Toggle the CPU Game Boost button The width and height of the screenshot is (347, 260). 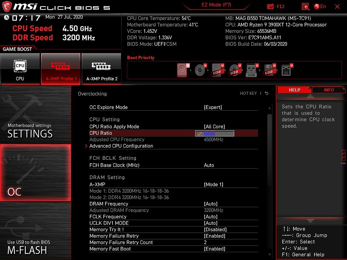(20, 69)
